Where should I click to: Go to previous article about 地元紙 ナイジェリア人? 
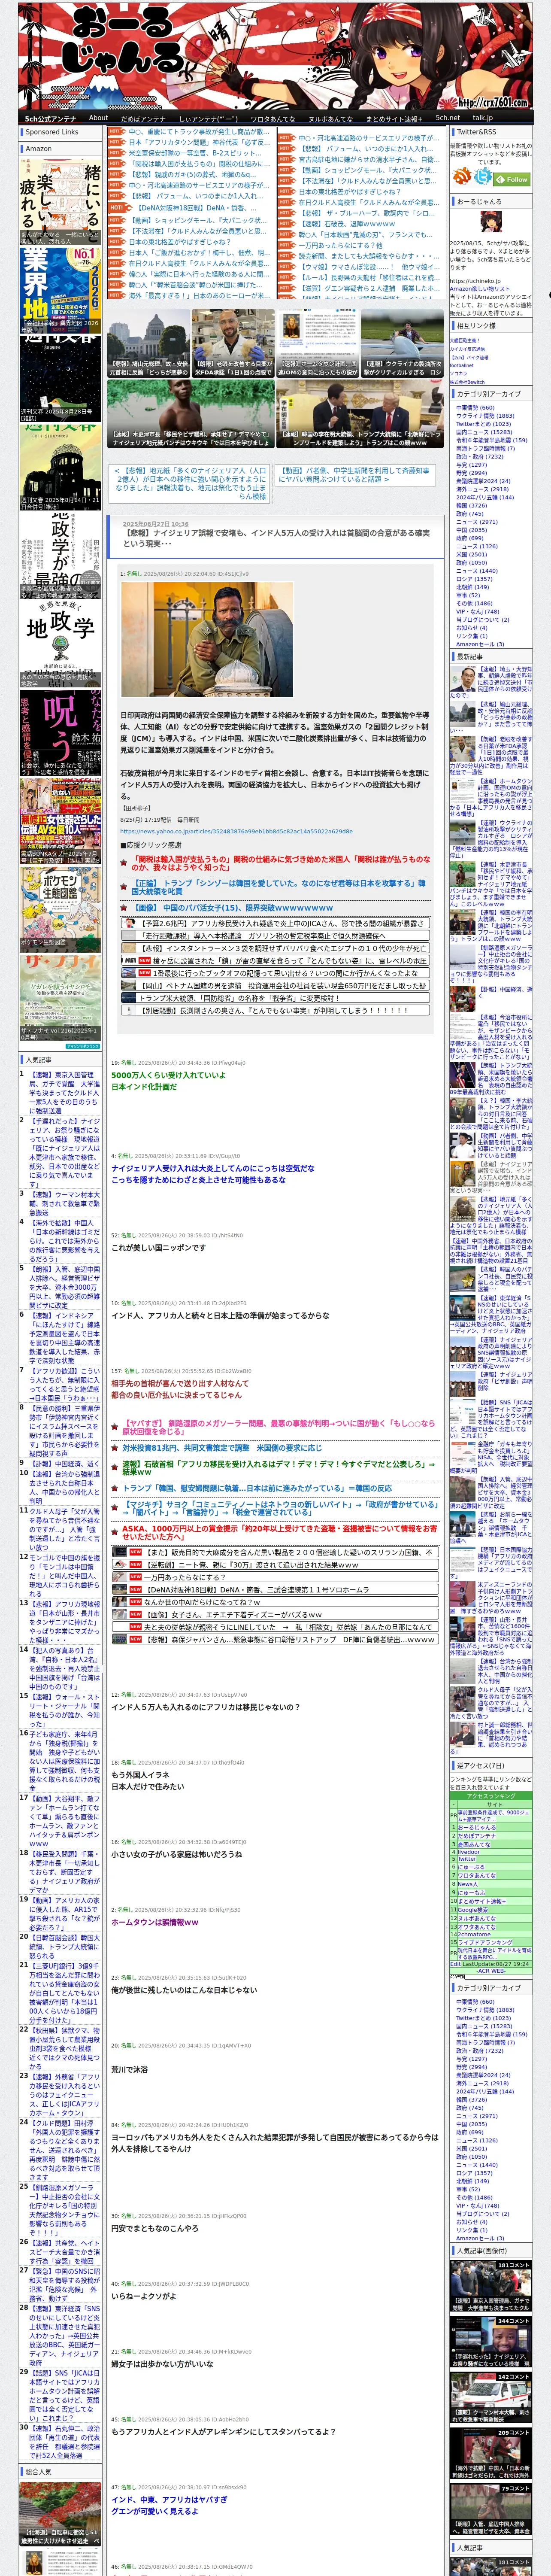191,484
